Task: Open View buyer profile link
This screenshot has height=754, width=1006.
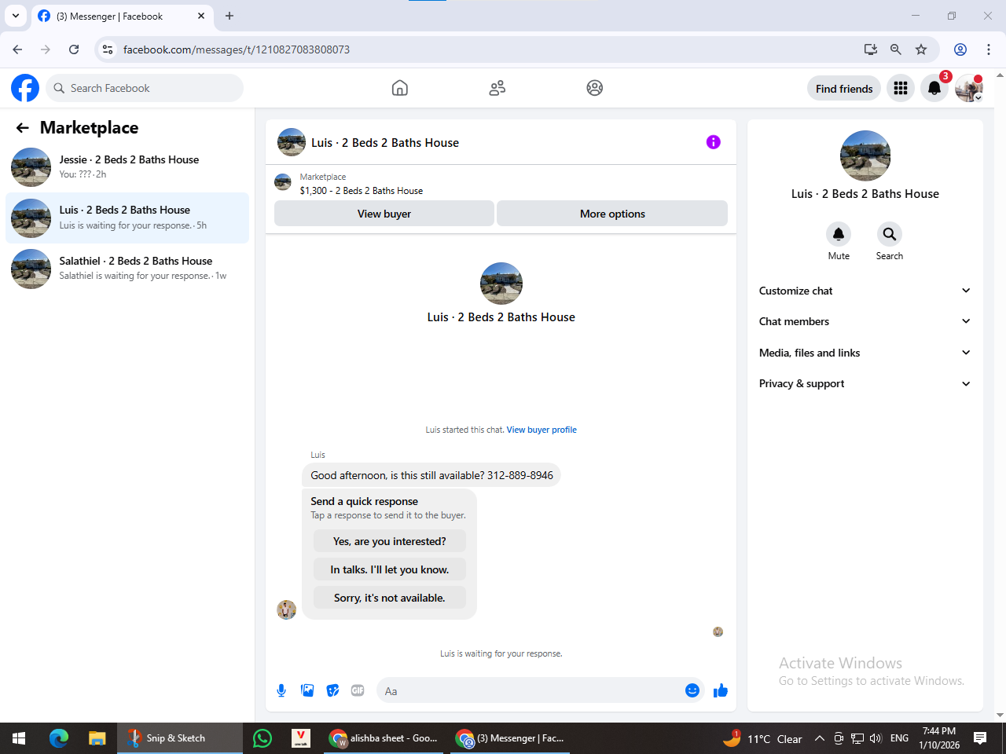Action: pyautogui.click(x=542, y=430)
